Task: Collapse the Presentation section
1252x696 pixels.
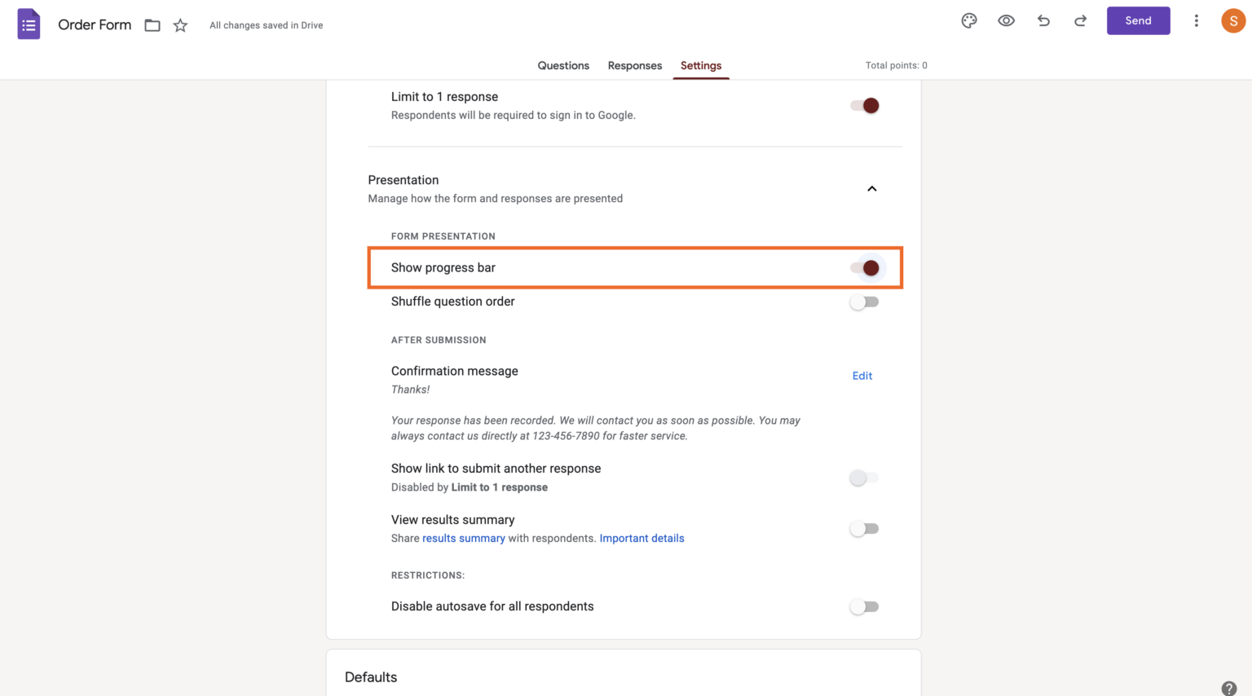Action: pyautogui.click(x=871, y=188)
